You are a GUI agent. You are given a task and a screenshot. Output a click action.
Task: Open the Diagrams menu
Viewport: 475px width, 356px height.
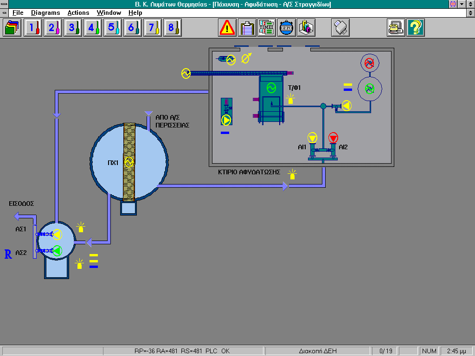click(x=45, y=13)
